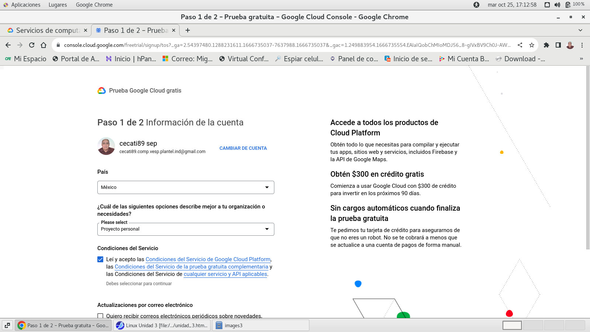Reload the page with the refresh icon
Screen dimensions: 590x332
[x=32, y=45]
